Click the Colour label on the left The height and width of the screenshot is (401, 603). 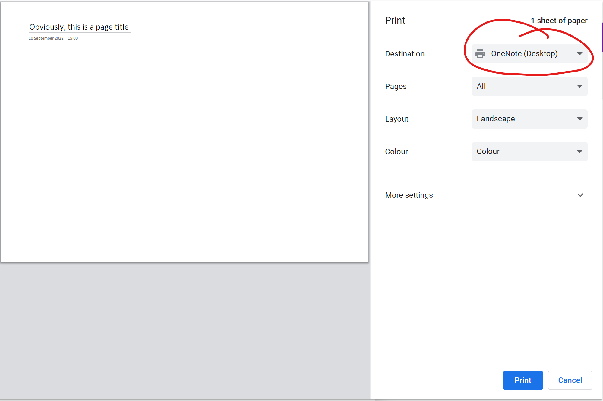pyautogui.click(x=396, y=152)
